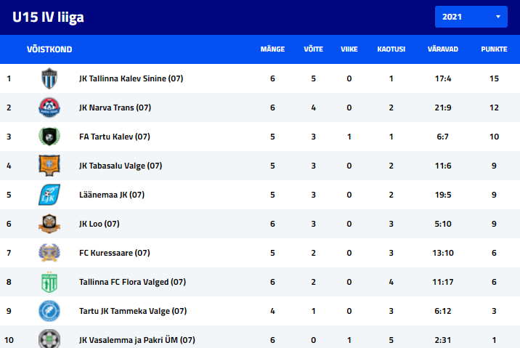Click the VÄRAVAD column header
This screenshot has width=520, height=348.
443,49
